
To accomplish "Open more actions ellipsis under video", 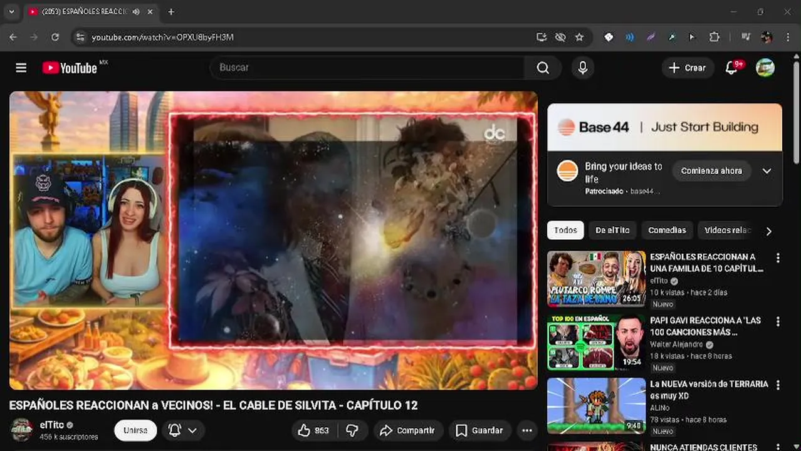I will click(527, 430).
